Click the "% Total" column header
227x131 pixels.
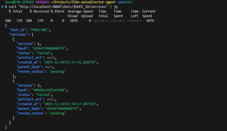(x=15, y=11)
